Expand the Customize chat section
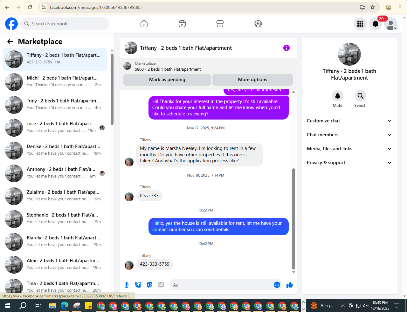The image size is (407, 312). pyautogui.click(x=349, y=121)
